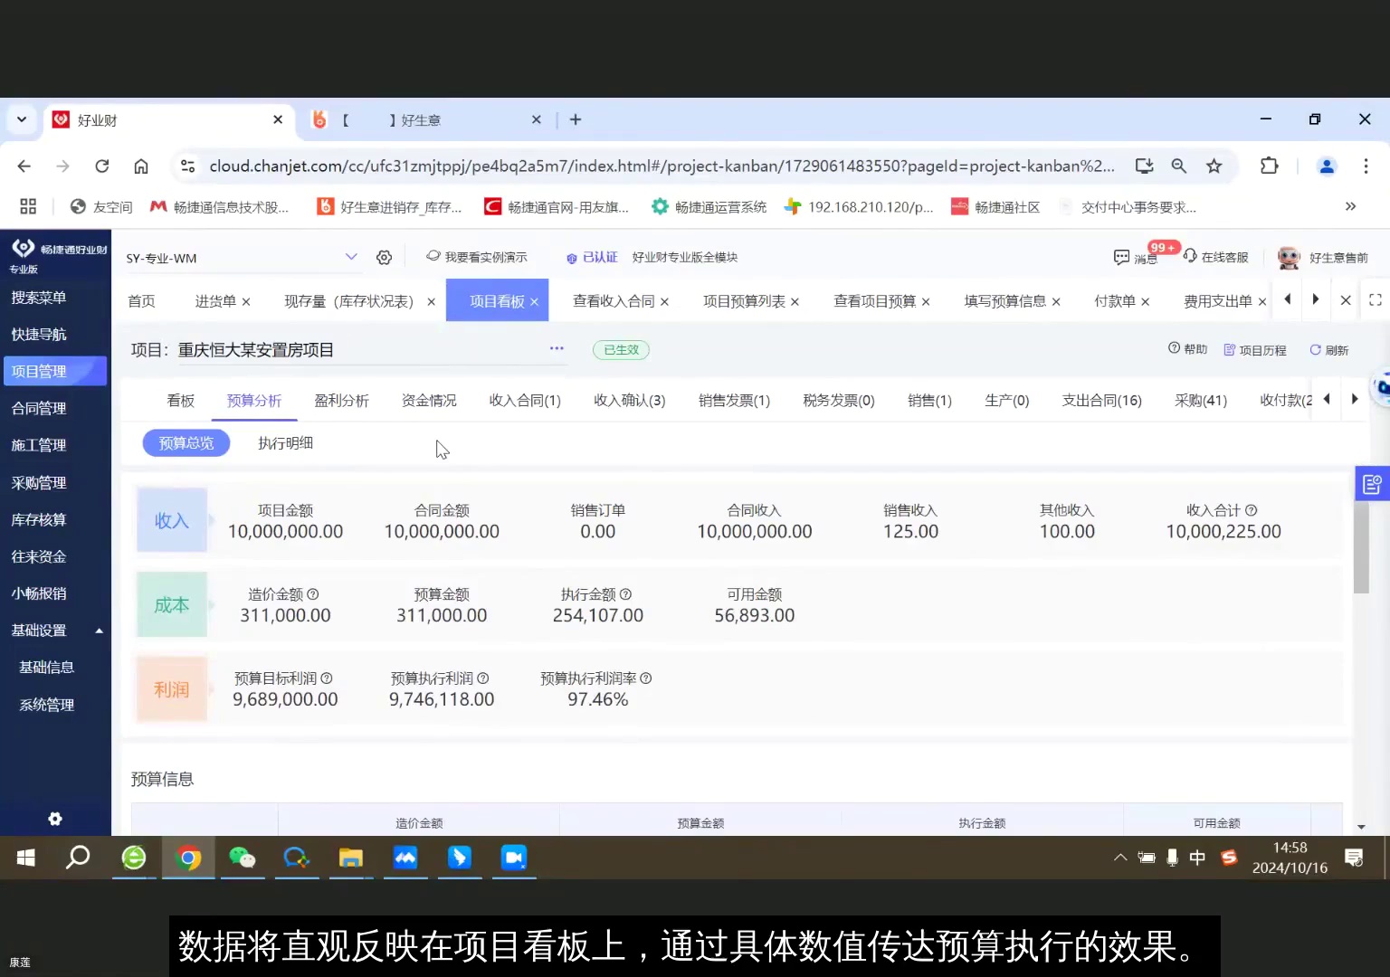Click the settings gear next to SY-专业-WM
This screenshot has height=977, width=1390.
[384, 257]
